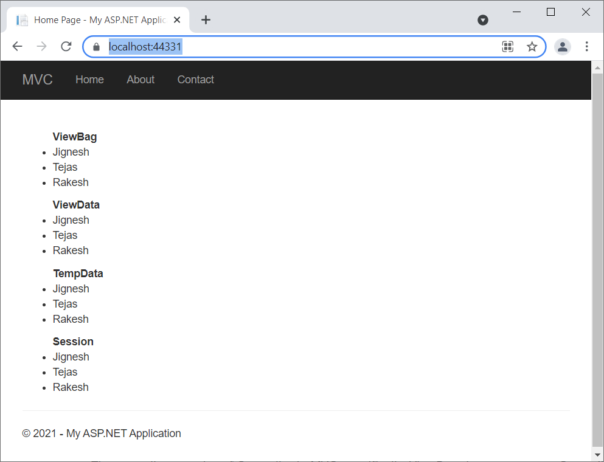Click Tejas under TempData
The image size is (604, 462).
tap(65, 304)
